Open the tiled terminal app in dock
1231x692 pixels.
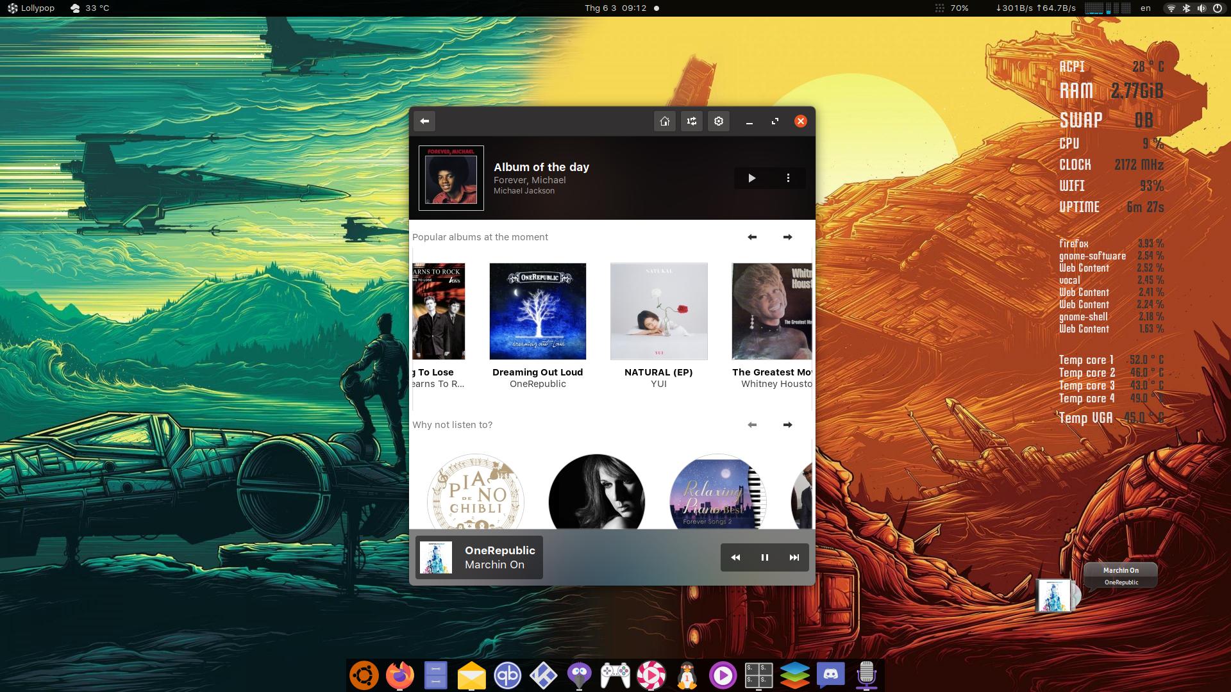click(758, 675)
